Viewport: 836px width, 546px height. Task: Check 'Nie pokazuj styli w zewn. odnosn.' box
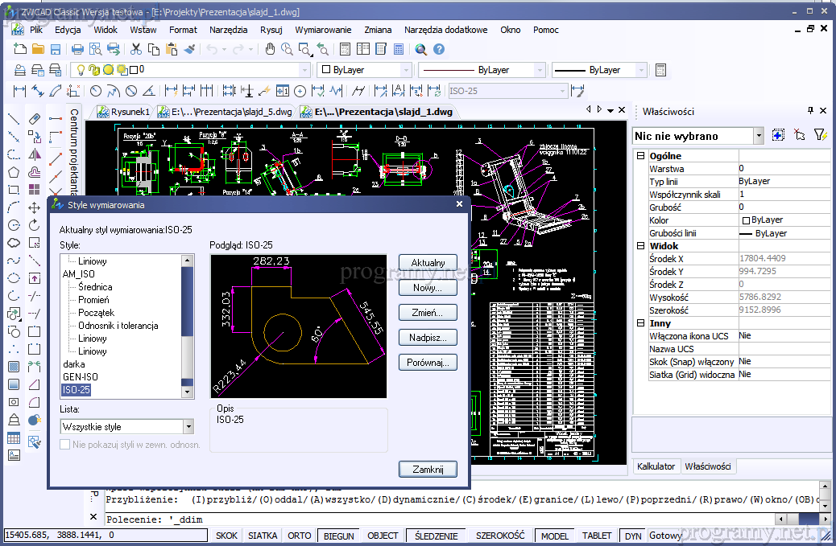pos(66,444)
